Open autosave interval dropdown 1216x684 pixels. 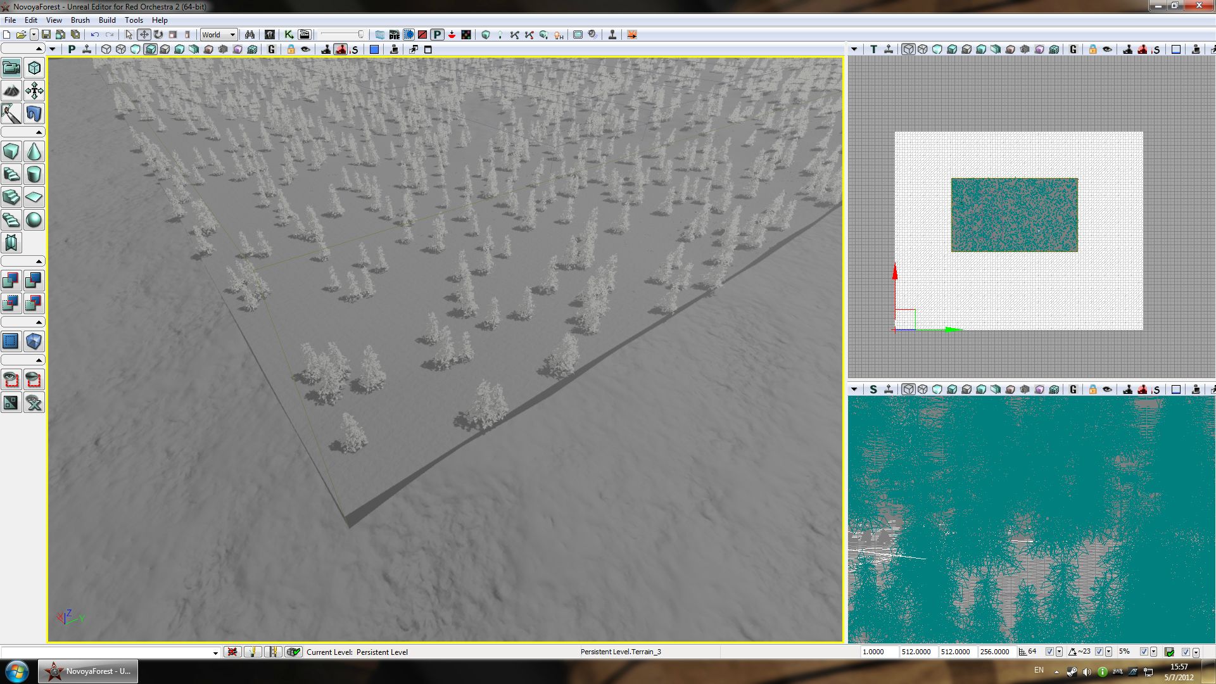[1196, 652]
